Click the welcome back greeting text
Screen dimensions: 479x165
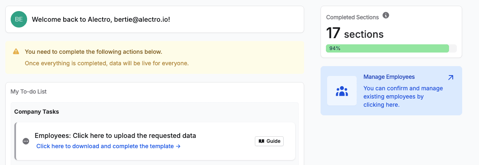pos(101,19)
